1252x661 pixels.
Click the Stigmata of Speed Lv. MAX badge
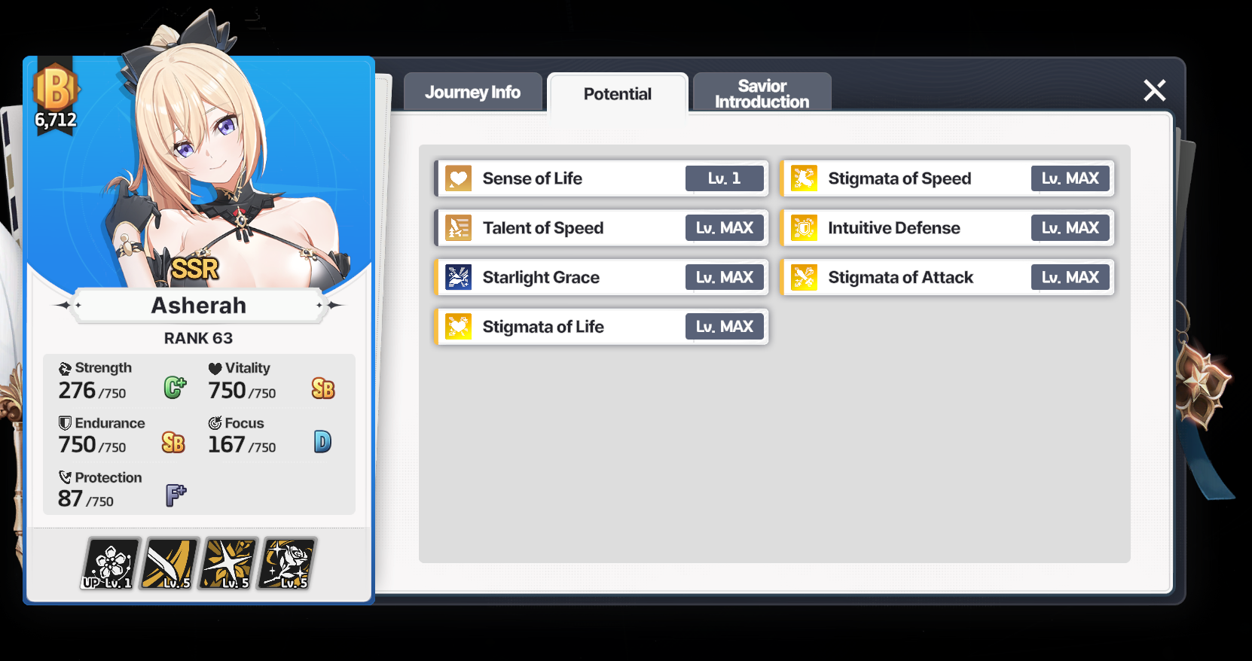coord(1070,178)
